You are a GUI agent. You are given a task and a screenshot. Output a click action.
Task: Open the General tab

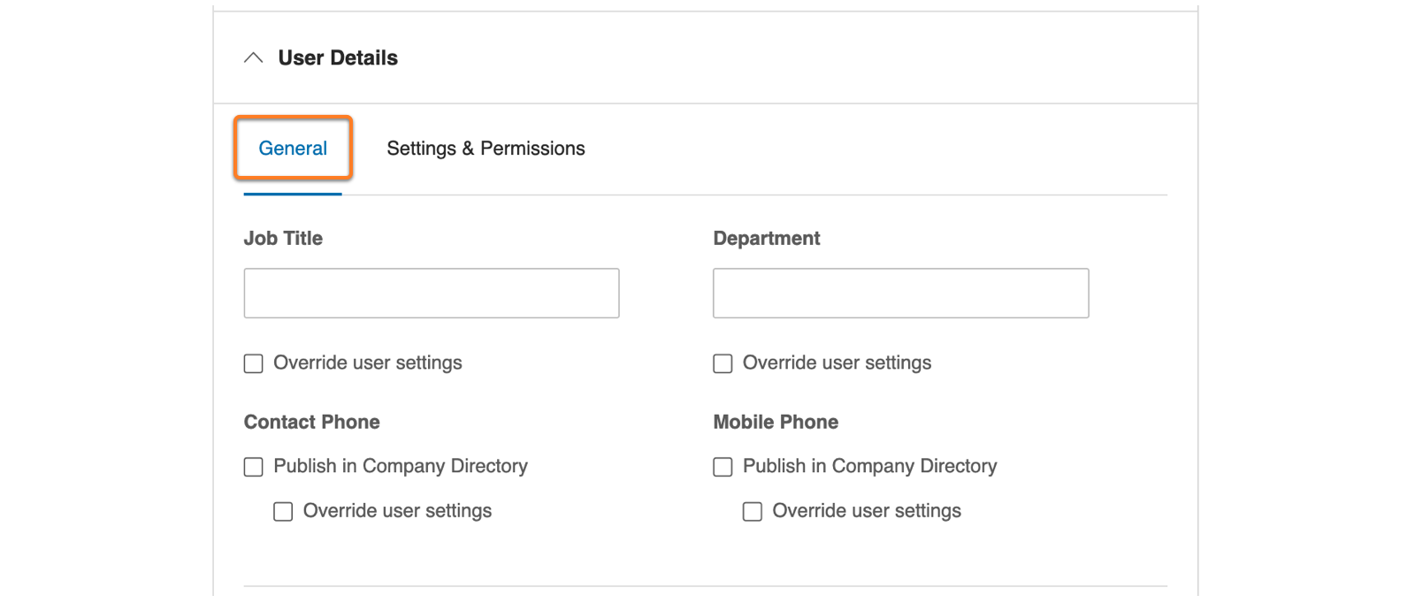click(x=293, y=149)
